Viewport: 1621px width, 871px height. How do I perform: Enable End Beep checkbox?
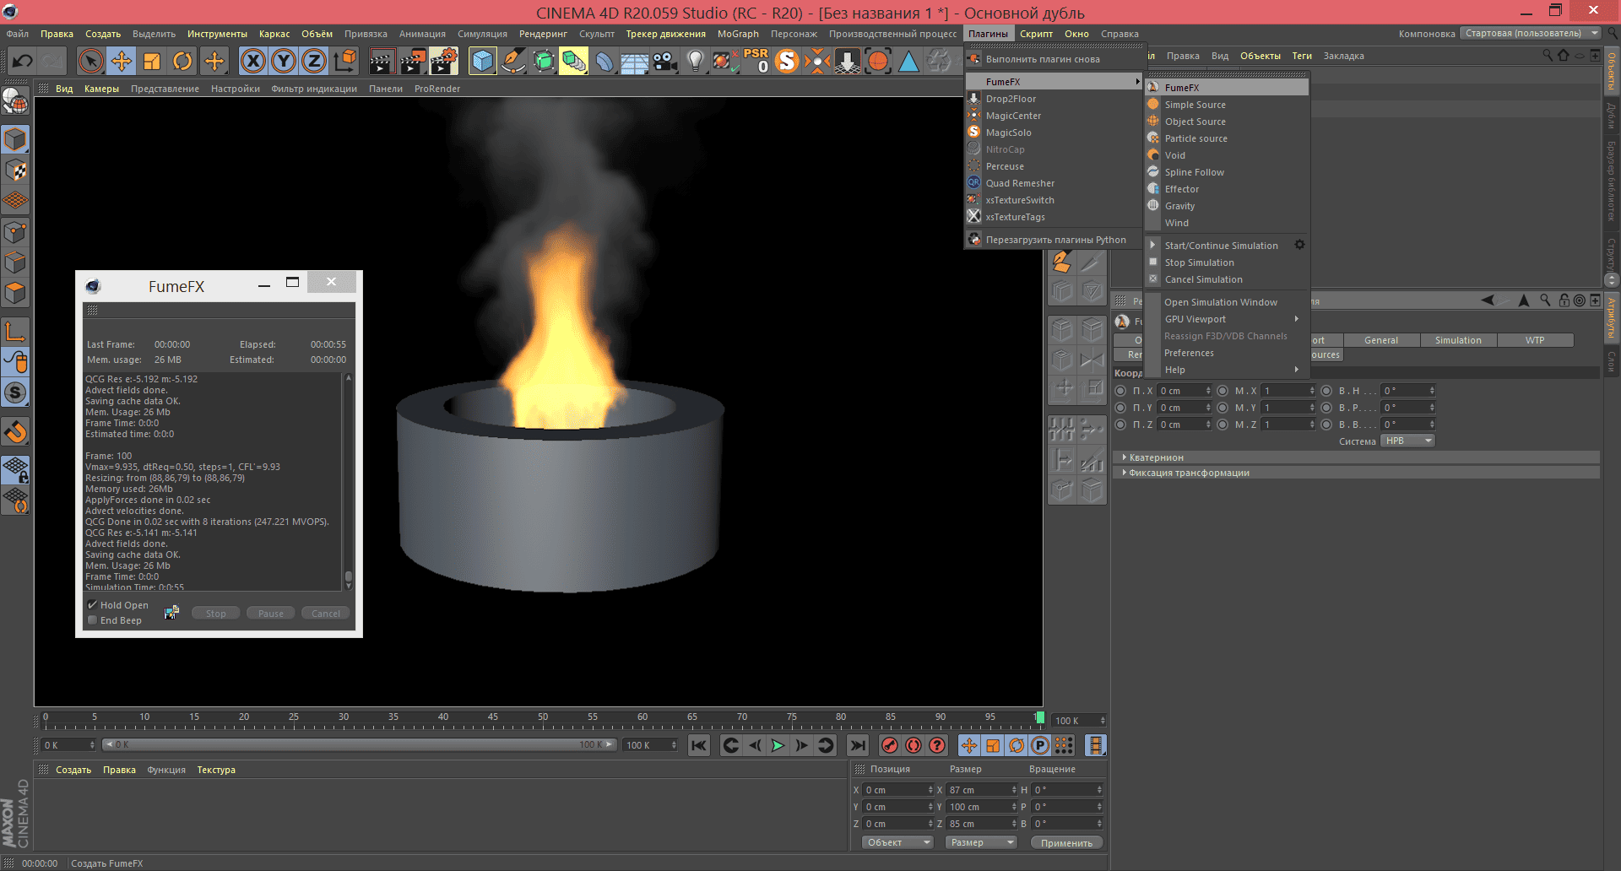(92, 620)
